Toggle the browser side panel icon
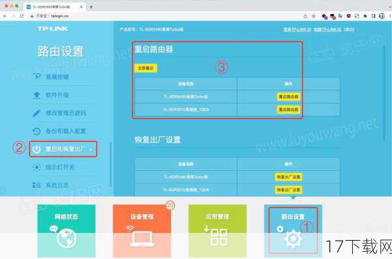392x259 pixels. coord(374,16)
